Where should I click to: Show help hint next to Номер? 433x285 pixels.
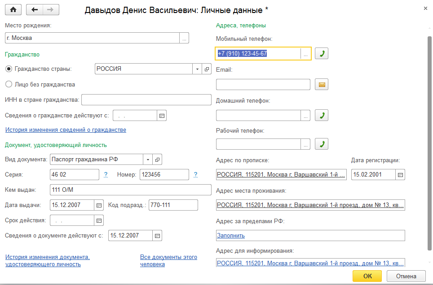(195, 174)
